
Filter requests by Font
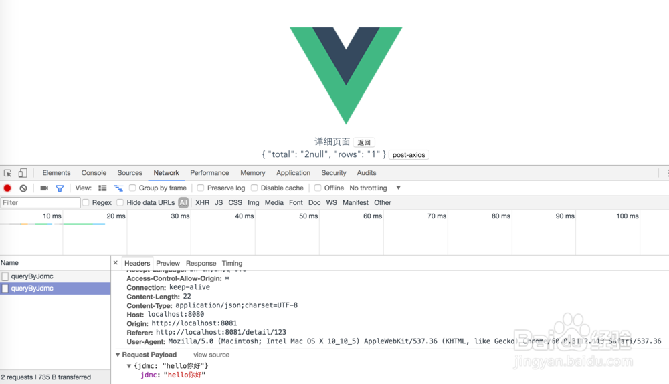click(296, 202)
